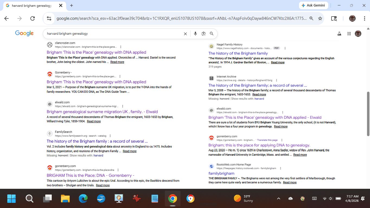Show hidden system tray icons
The image size is (370, 208).
pyautogui.click(x=278, y=199)
